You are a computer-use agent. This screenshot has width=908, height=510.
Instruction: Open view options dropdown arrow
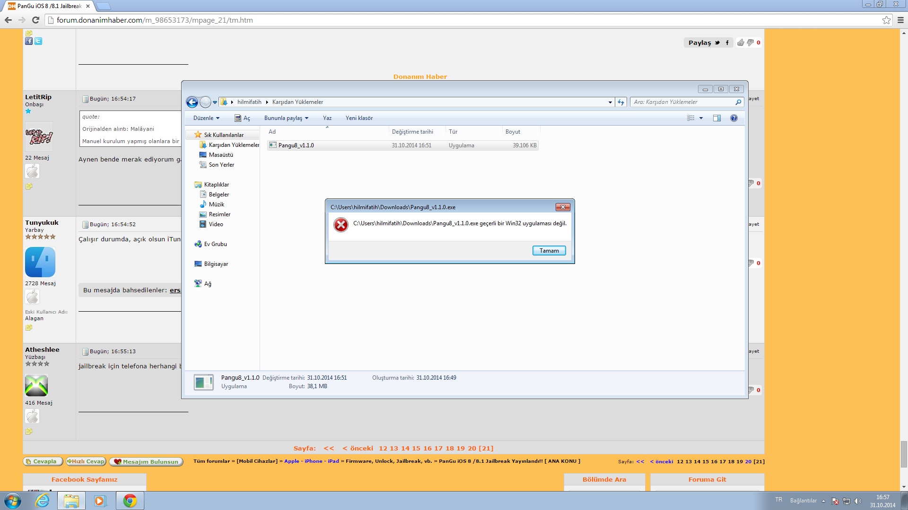tap(701, 118)
